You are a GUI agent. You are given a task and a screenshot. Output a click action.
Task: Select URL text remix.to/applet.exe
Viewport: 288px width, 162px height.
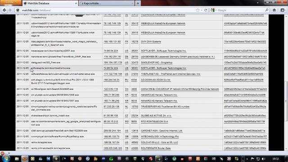click(x=41, y=143)
